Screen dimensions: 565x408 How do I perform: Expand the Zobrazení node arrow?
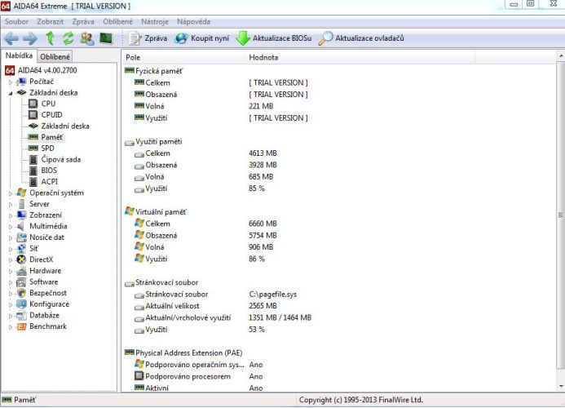point(11,216)
